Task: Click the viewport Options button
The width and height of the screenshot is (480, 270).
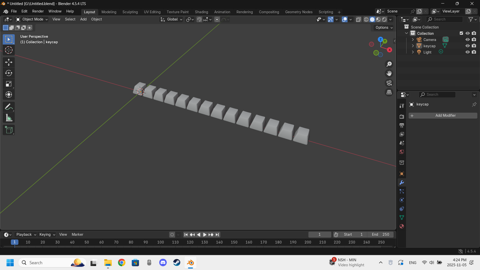Action: (x=384, y=27)
